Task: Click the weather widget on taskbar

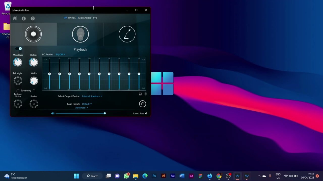Action: (16, 176)
